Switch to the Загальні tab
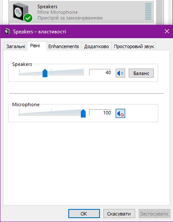The width and height of the screenshot is (173, 222). (16, 46)
